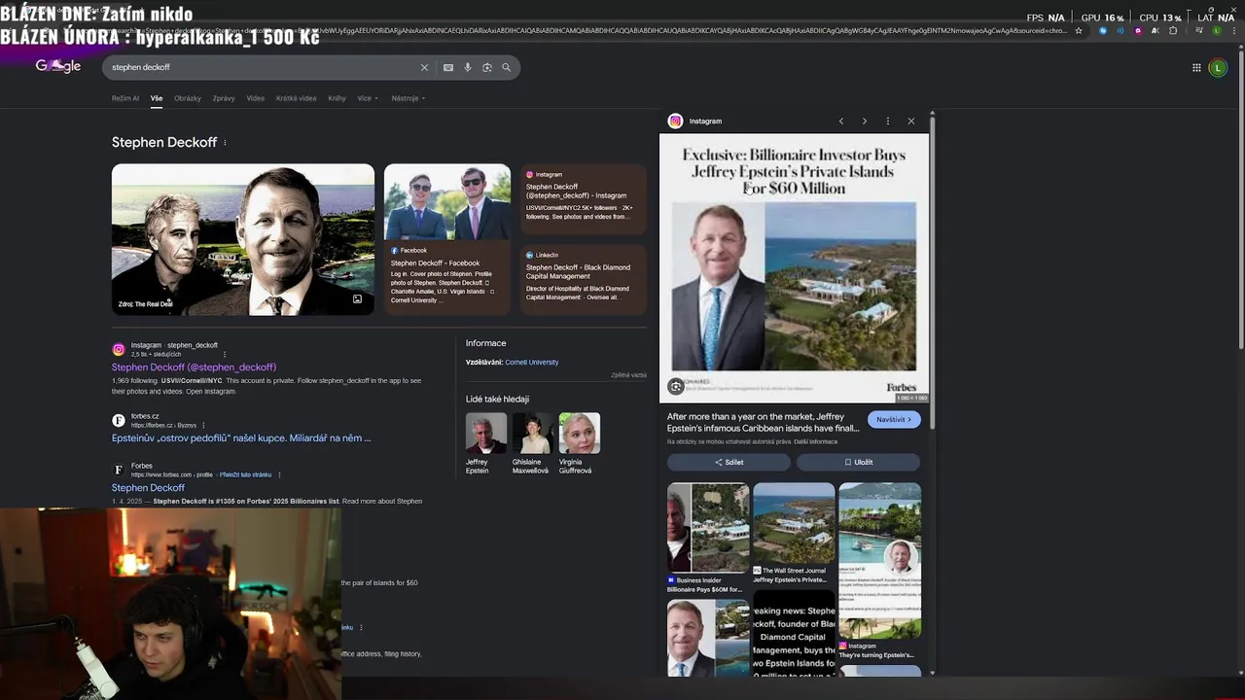Viewport: 1245px width, 700px height.
Task: Click Zpětná vazba link
Action: pos(628,375)
